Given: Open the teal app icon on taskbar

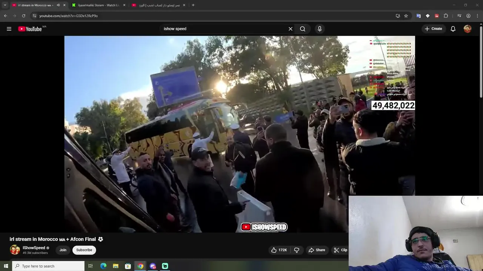Looking at the screenshot, I should coord(165,266).
